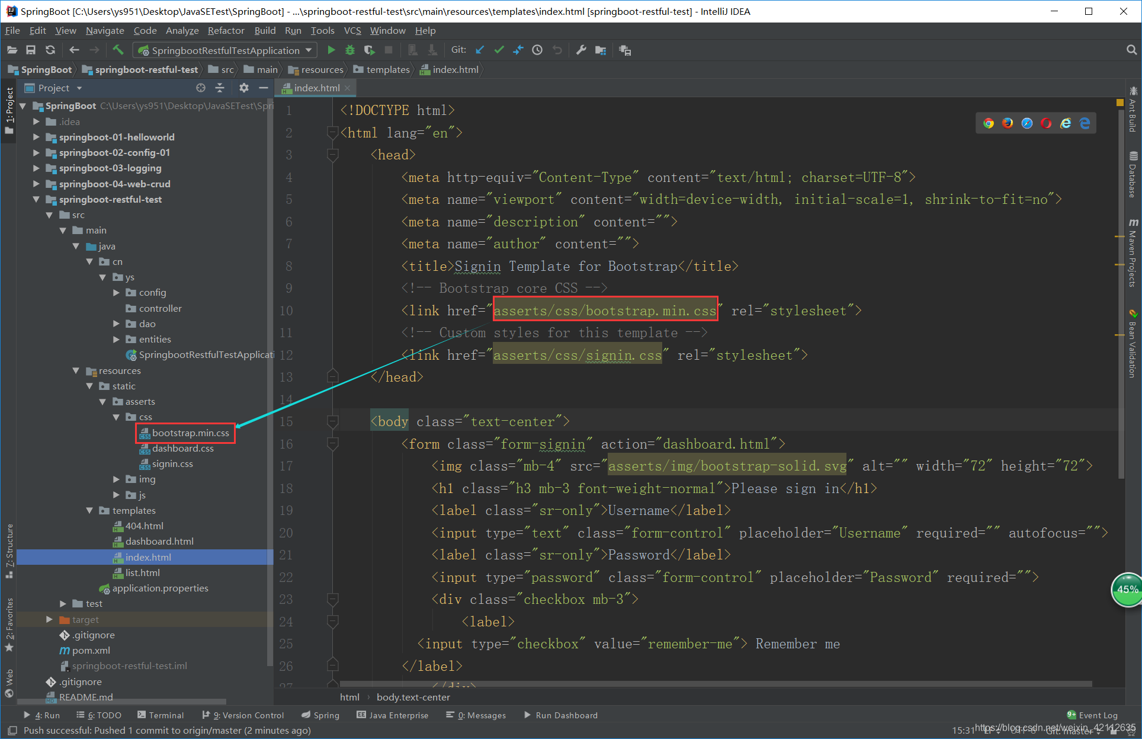1142x739 pixels.
Task: Open the Run Dashboard tool window
Action: 561,715
